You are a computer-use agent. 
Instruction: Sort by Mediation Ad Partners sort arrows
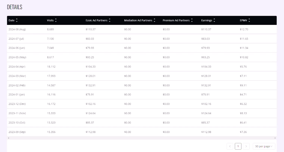coord(154,20)
